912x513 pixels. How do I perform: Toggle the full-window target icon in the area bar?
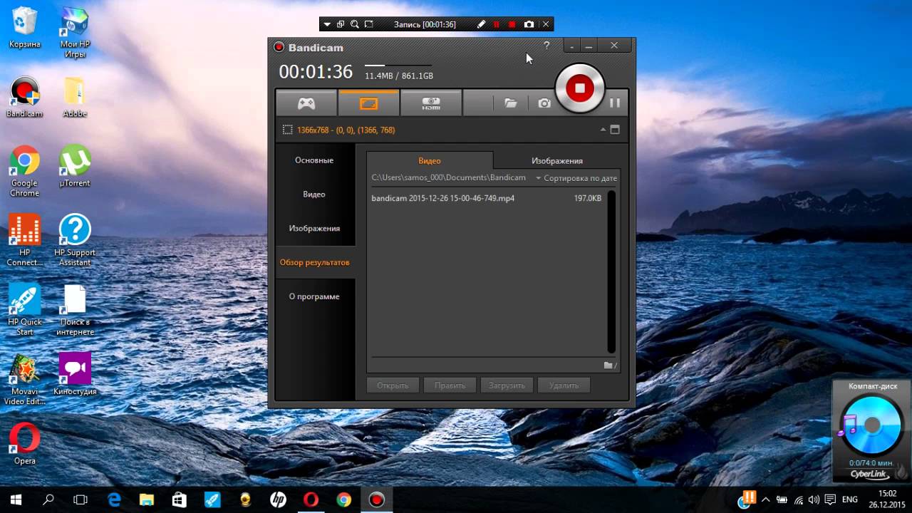point(615,130)
